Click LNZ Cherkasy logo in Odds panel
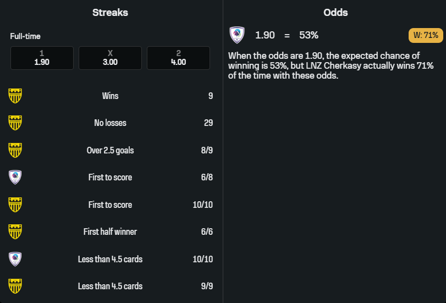Image resolution: width=446 pixels, height=303 pixels. pos(237,35)
